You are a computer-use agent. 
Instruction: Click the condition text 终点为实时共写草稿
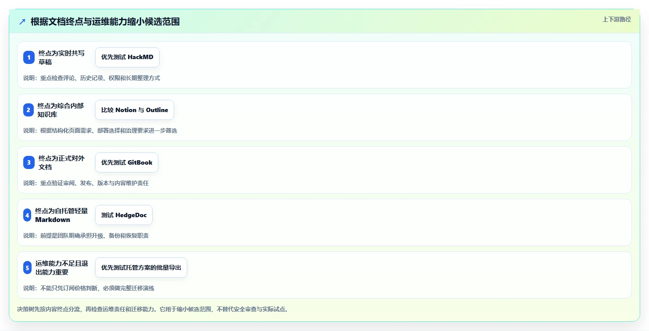tap(61, 57)
